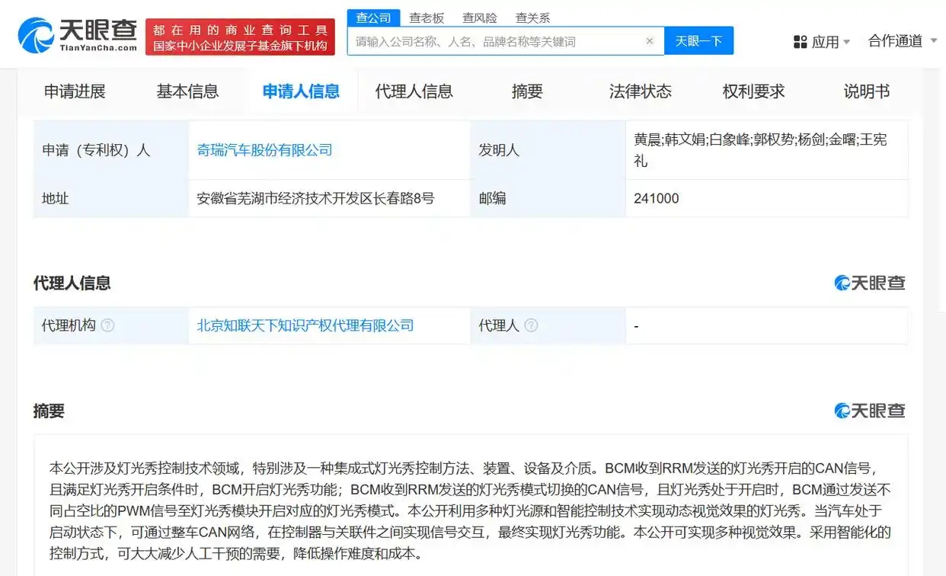Click the 邮编 label cell
Viewport: 946px width, 576px height.
click(548, 198)
